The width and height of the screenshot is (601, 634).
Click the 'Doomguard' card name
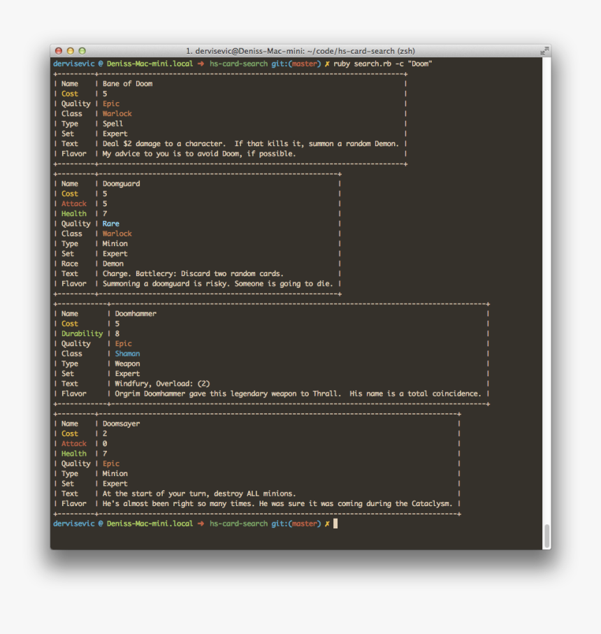(x=121, y=184)
